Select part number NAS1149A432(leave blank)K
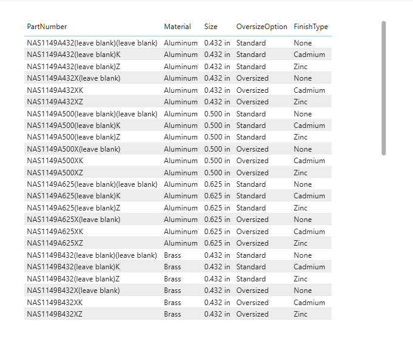 coord(74,55)
